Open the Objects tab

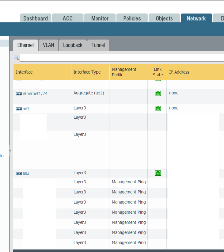click(x=164, y=18)
